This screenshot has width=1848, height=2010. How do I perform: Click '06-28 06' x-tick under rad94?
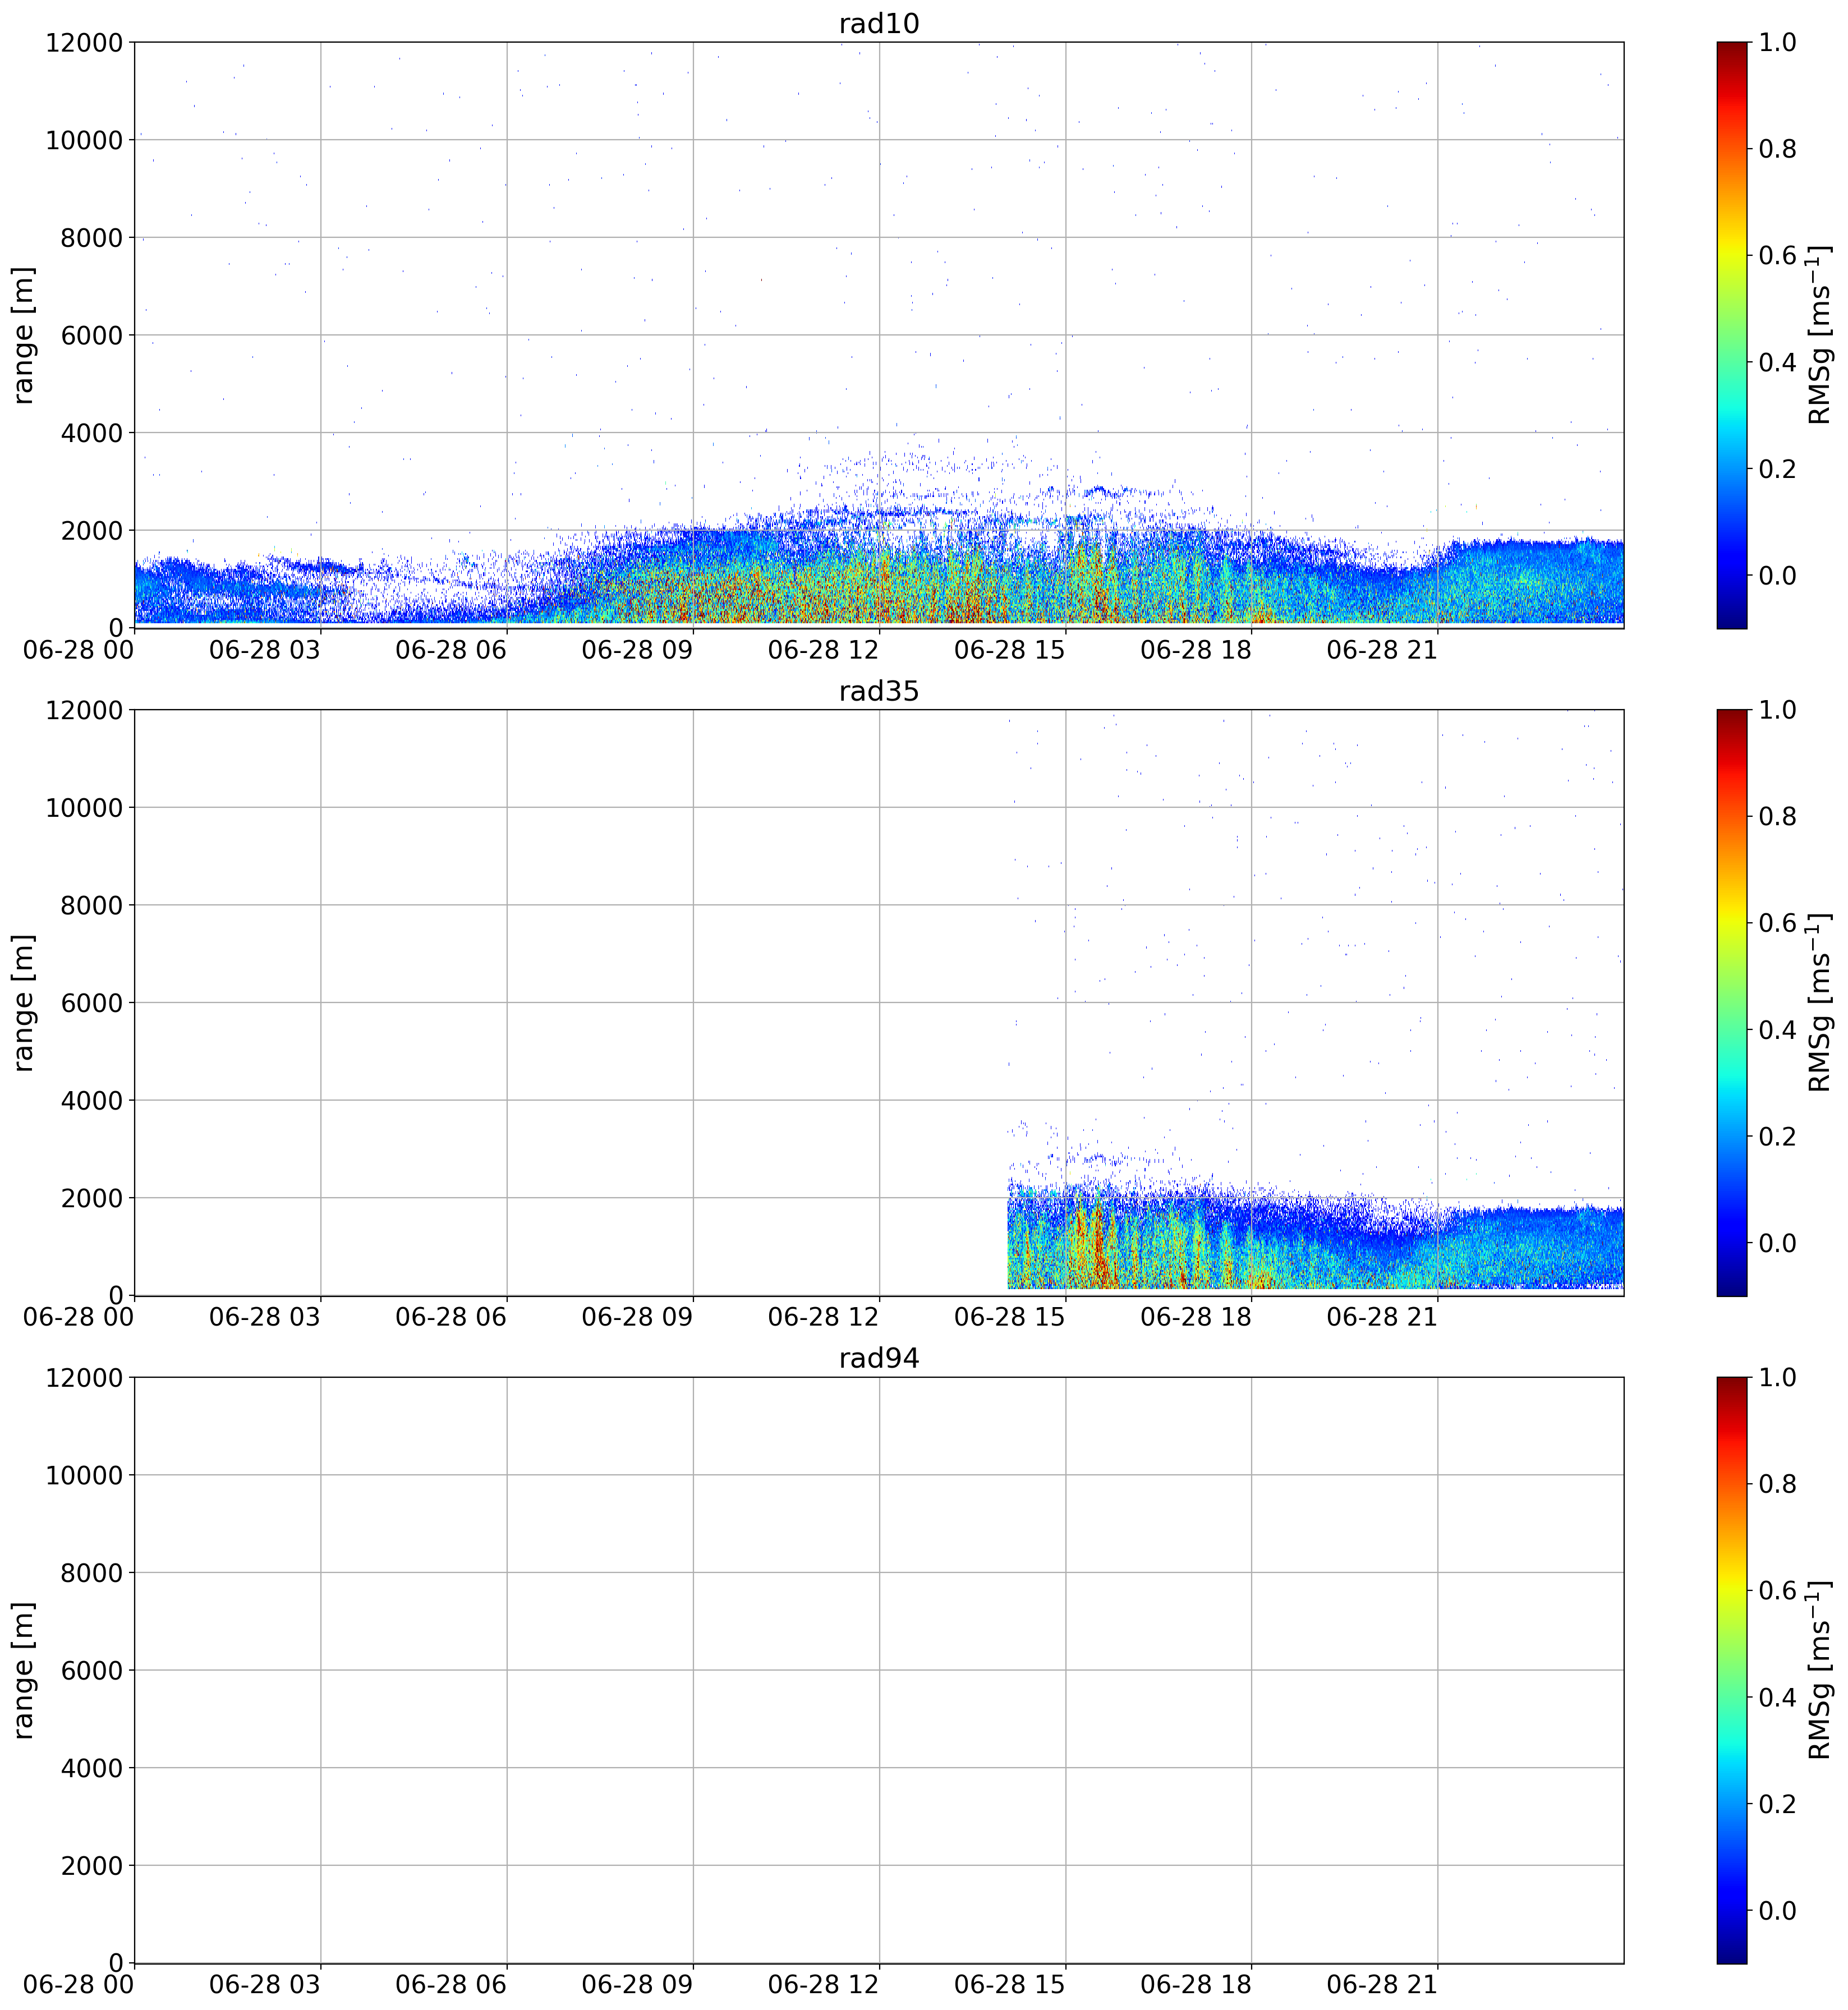pyautogui.click(x=451, y=1984)
